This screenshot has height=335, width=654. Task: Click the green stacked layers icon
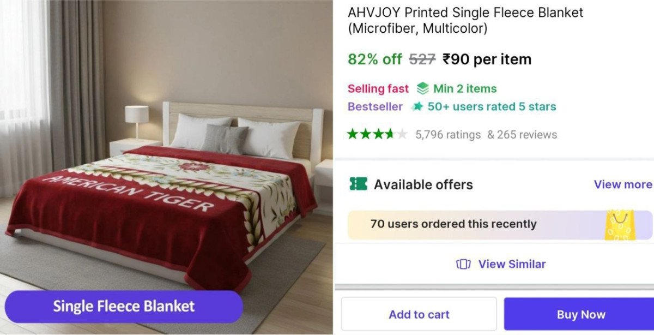pyautogui.click(x=422, y=88)
